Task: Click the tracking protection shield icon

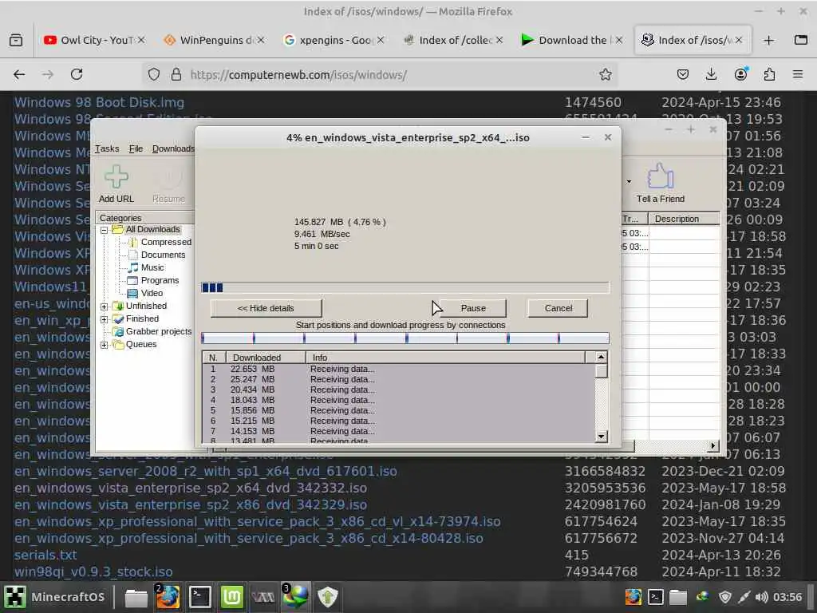Action: click(x=154, y=74)
